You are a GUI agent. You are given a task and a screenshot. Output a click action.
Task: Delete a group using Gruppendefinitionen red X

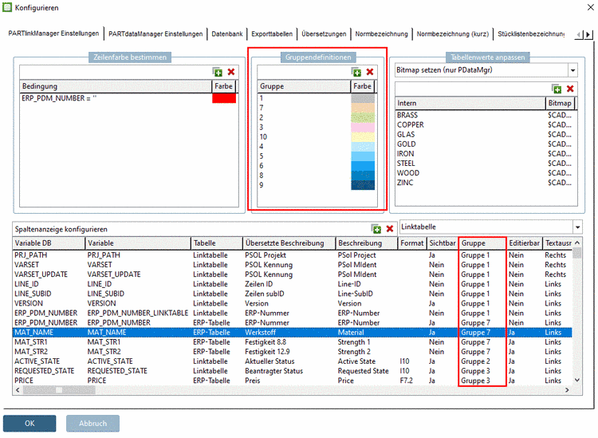pyautogui.click(x=369, y=72)
